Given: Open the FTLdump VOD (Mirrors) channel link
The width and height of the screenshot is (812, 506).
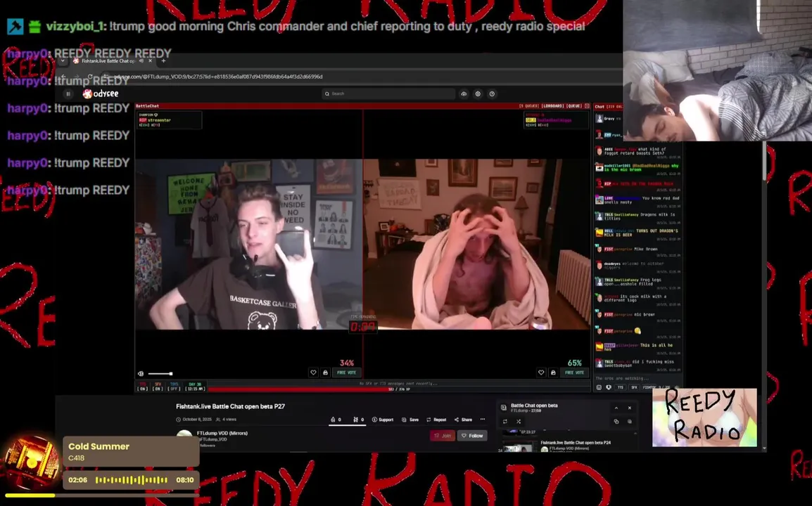Looking at the screenshot, I should [222, 433].
